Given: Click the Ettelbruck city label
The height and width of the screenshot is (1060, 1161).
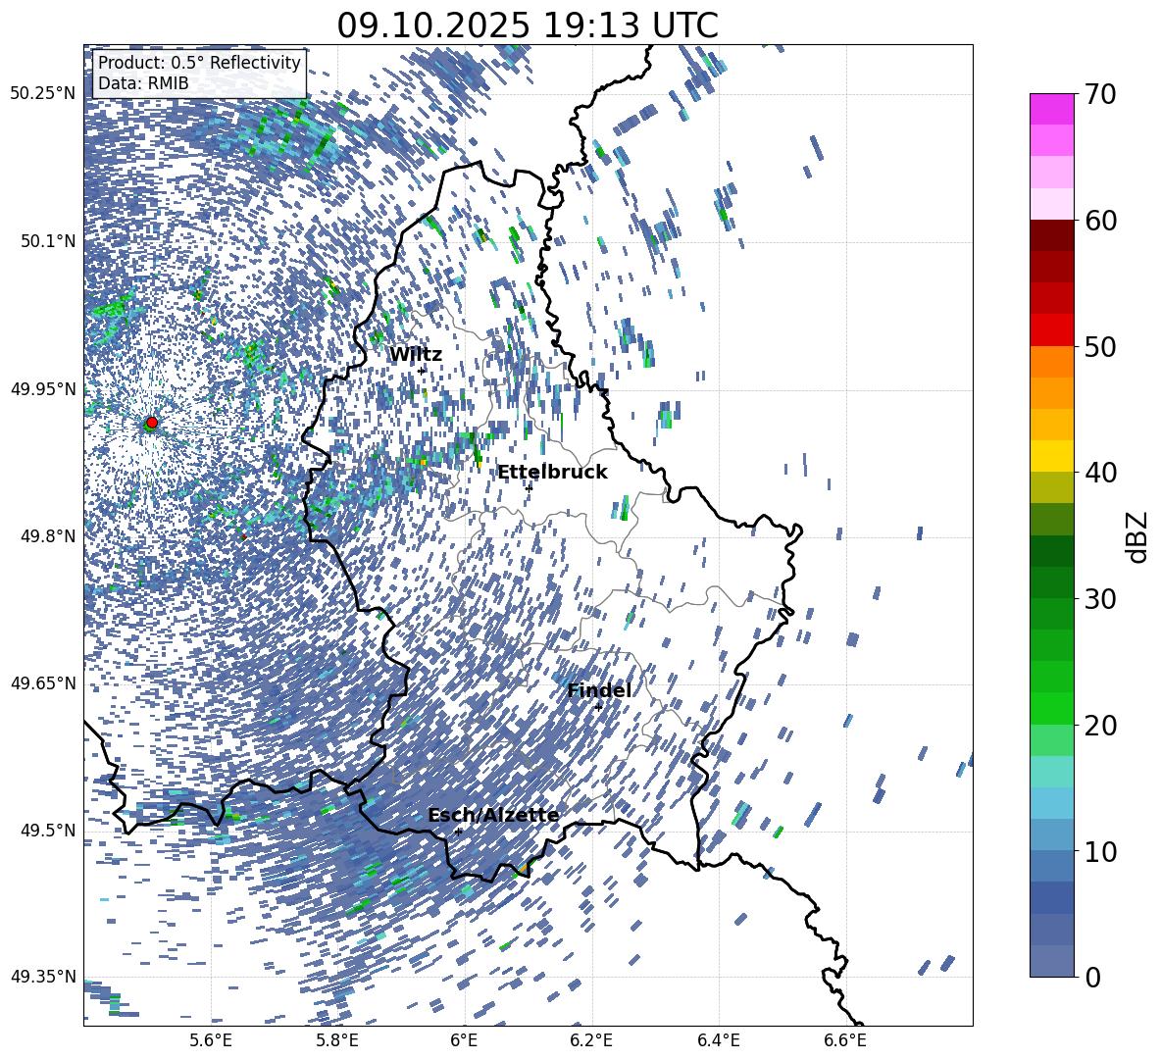Looking at the screenshot, I should tap(552, 473).
